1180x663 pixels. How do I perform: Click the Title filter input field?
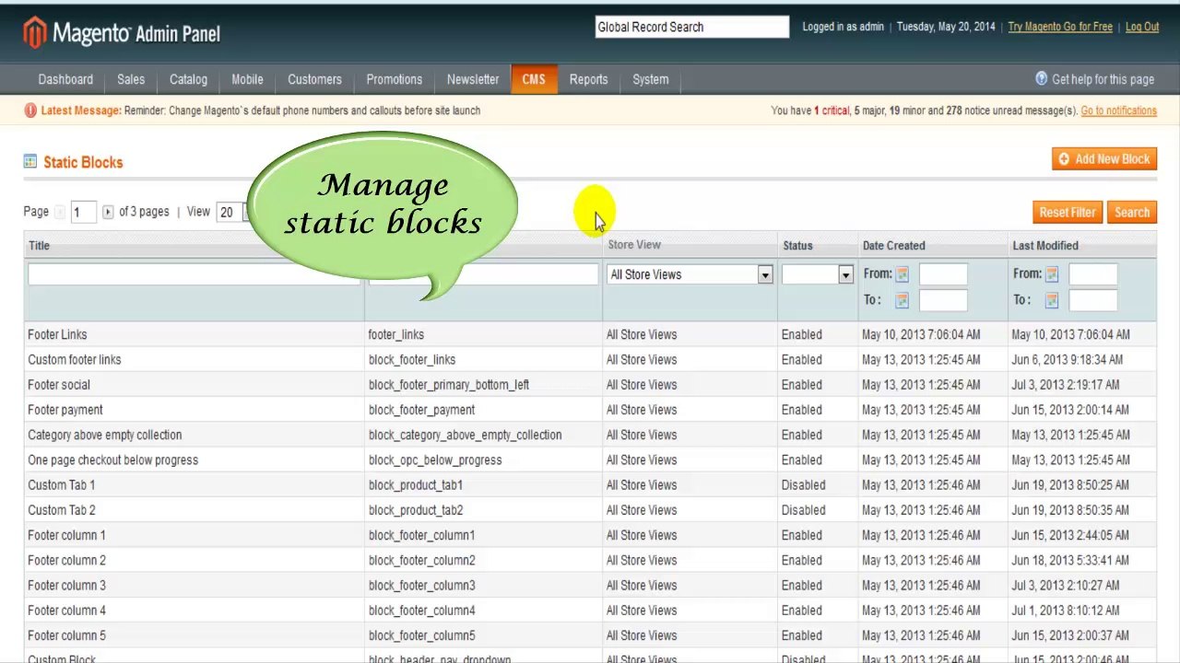tap(195, 274)
